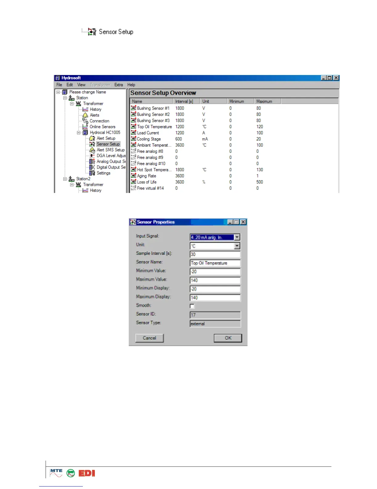The width and height of the screenshot is (377, 489).
Task: Open the View menu
Action: [x=81, y=85]
